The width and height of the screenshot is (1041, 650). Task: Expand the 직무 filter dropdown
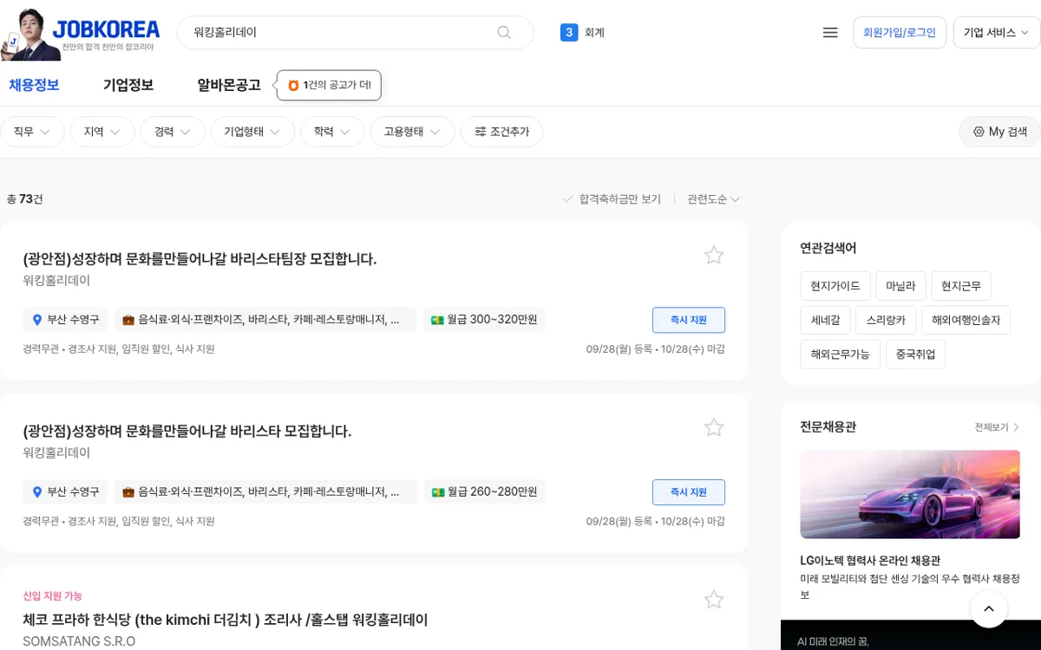coord(32,132)
